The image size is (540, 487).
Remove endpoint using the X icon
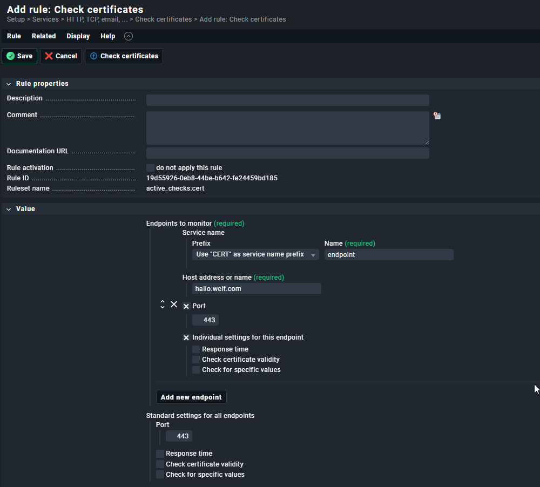(174, 305)
